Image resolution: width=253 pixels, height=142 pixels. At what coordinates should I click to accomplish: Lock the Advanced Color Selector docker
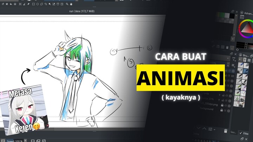pyautogui.click(x=242, y=12)
